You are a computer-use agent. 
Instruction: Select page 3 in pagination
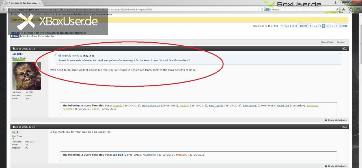pos(320,26)
